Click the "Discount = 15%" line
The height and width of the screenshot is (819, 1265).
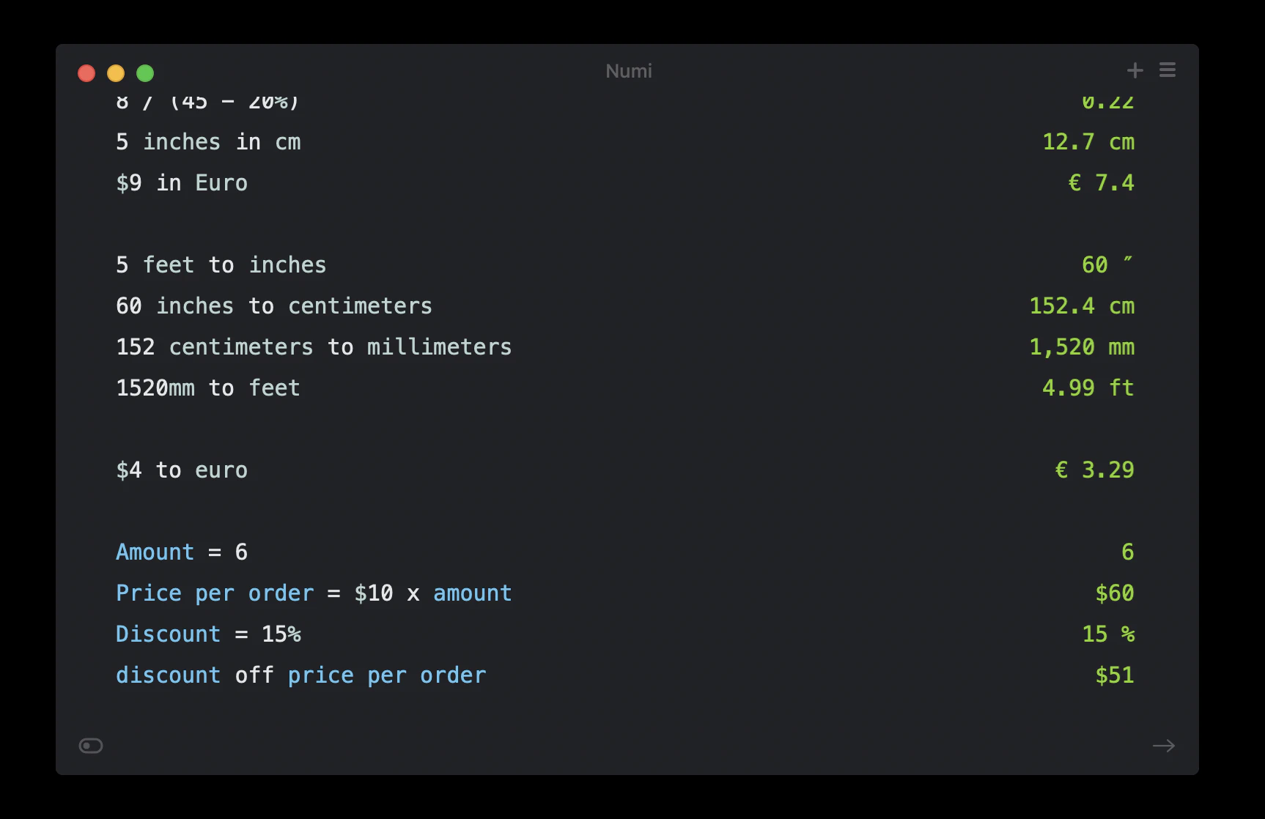coord(208,634)
